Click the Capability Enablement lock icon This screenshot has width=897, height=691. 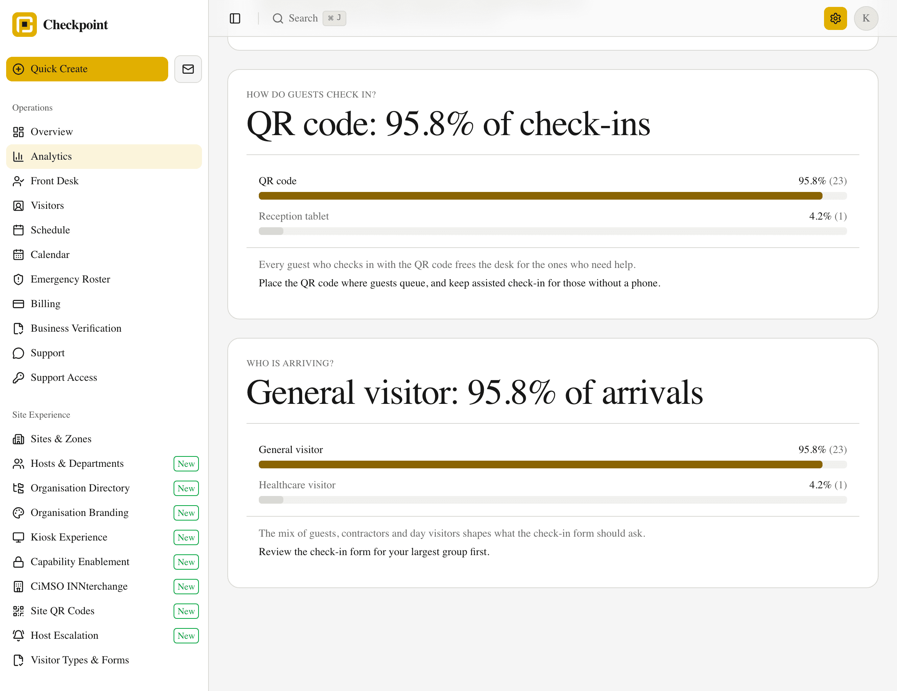click(18, 562)
